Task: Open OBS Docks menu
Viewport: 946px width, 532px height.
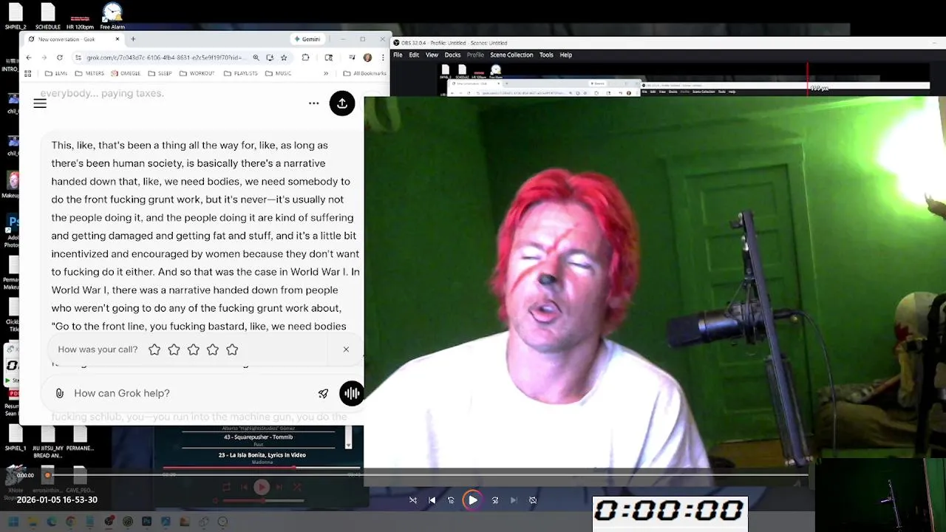Action: [x=452, y=55]
